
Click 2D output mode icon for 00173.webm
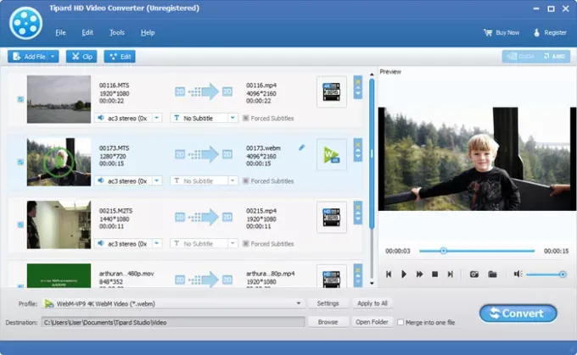(227, 154)
